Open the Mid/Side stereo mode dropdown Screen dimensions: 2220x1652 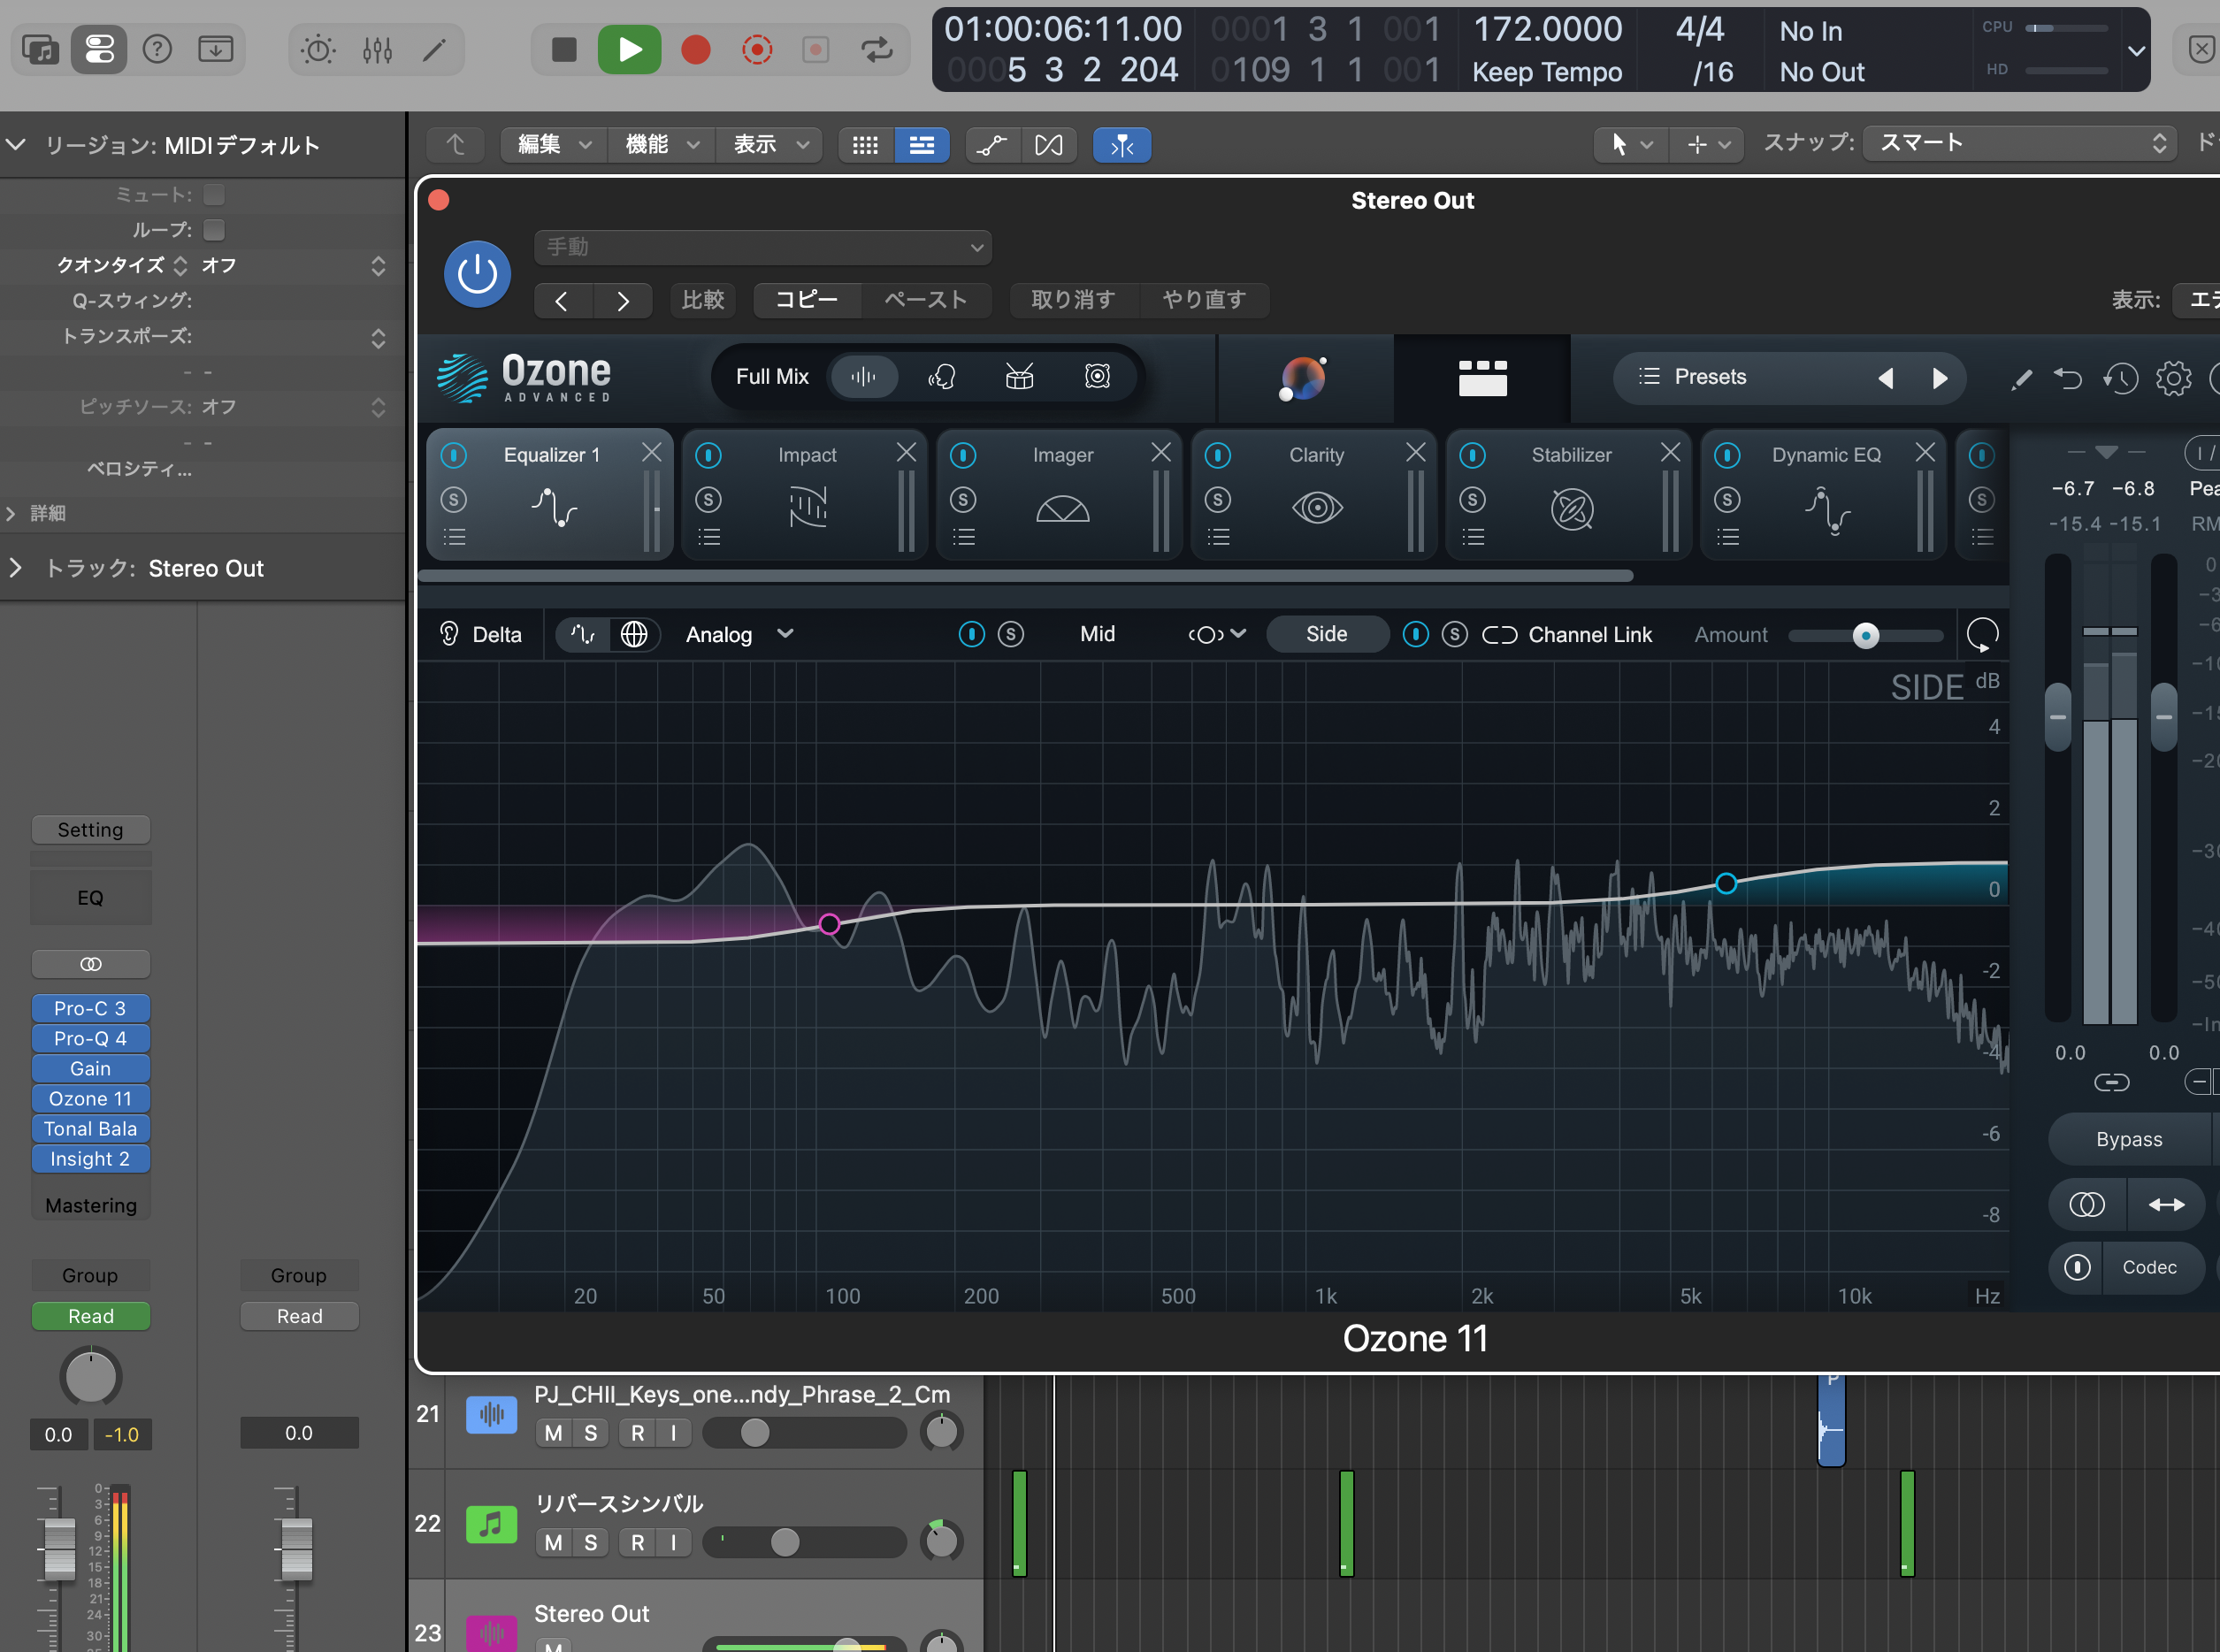1216,634
